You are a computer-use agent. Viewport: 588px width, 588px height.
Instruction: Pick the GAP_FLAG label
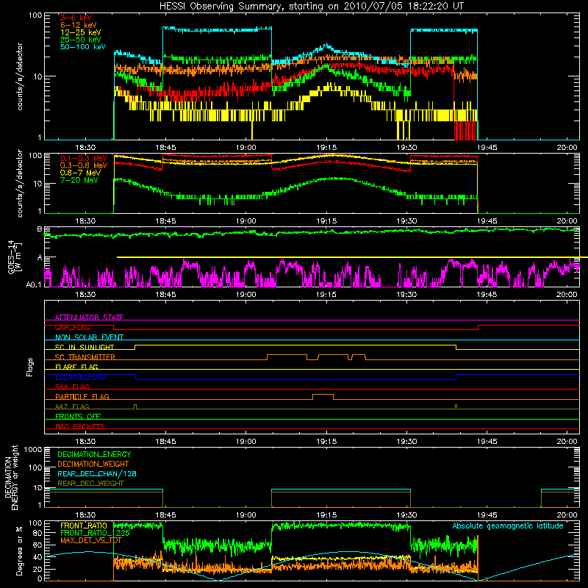click(x=72, y=327)
